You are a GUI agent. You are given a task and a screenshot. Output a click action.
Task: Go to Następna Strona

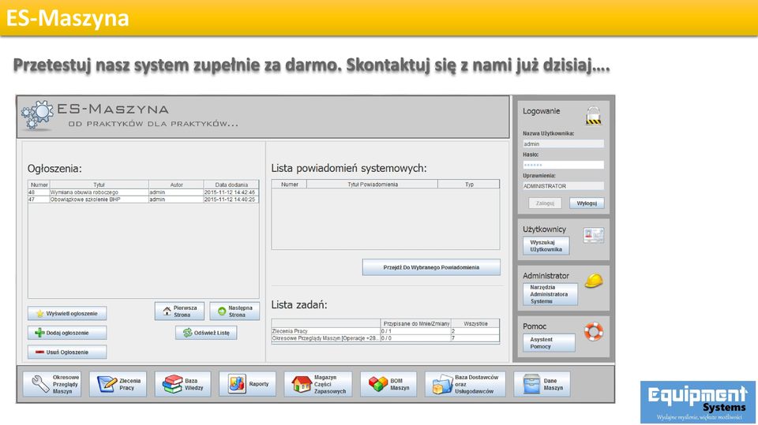pos(235,311)
